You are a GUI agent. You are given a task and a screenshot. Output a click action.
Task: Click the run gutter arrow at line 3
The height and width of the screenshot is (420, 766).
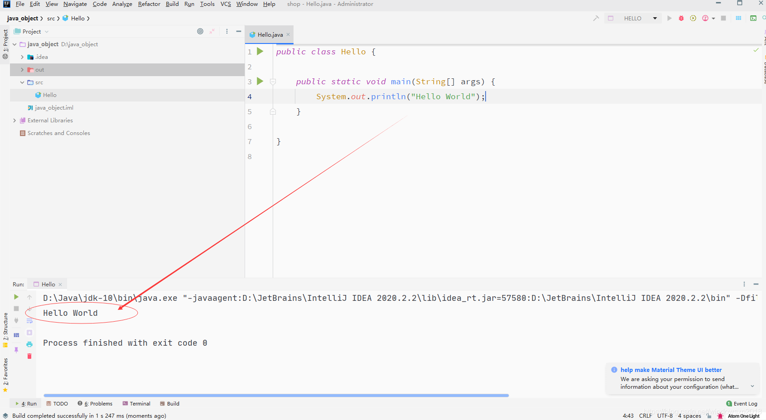260,81
